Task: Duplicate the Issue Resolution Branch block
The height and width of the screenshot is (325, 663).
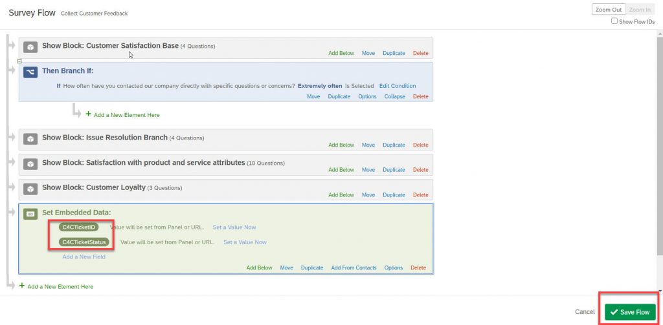Action: click(x=394, y=145)
